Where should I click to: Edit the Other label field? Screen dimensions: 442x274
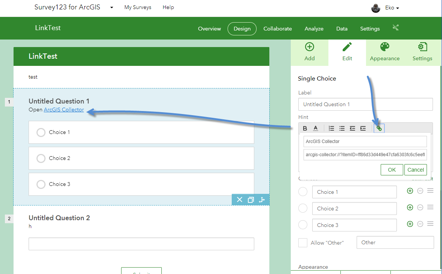[395, 242]
